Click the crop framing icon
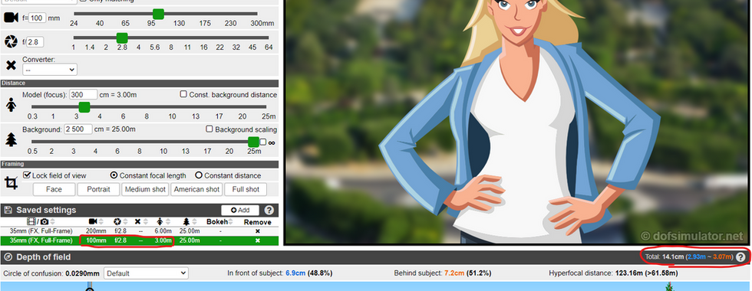 [x=11, y=183]
